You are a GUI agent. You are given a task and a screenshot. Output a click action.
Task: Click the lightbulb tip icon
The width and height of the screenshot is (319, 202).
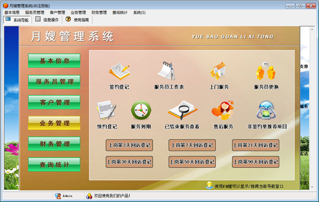(209, 186)
